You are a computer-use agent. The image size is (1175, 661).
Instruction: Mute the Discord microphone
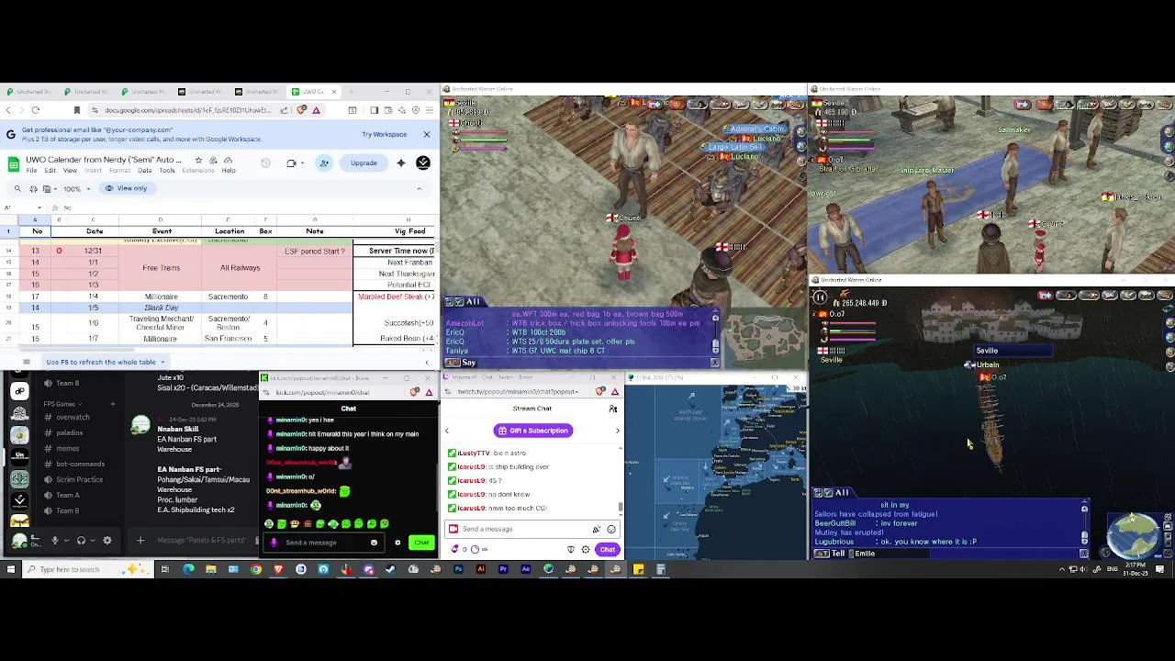55,540
